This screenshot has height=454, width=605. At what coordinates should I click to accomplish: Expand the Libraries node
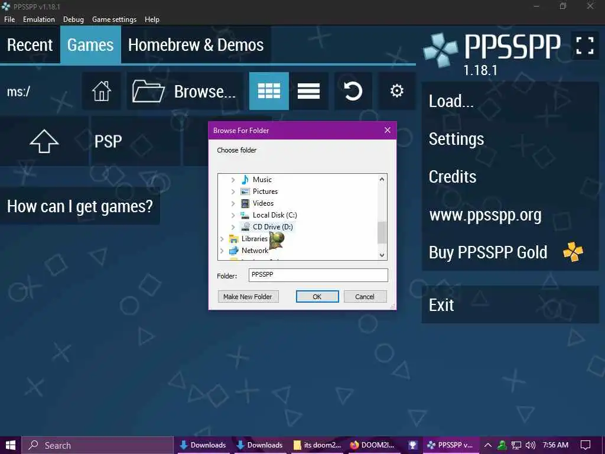point(222,239)
